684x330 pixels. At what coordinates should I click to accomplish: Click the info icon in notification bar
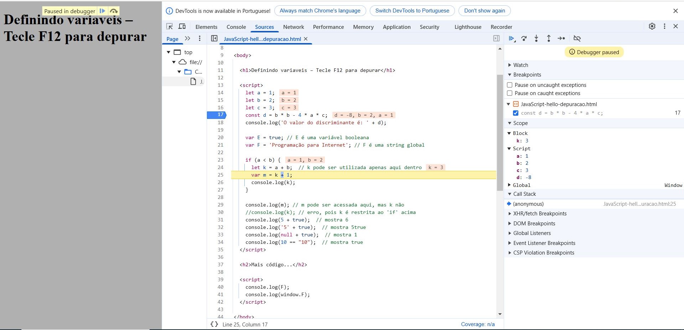point(170,11)
